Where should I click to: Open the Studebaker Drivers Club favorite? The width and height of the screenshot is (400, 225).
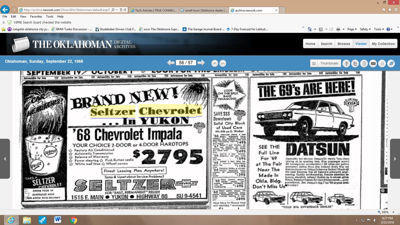[116, 29]
